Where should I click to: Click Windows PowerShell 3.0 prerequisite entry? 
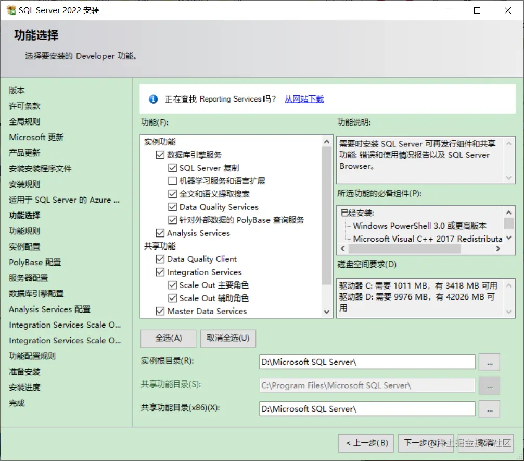coord(420,226)
